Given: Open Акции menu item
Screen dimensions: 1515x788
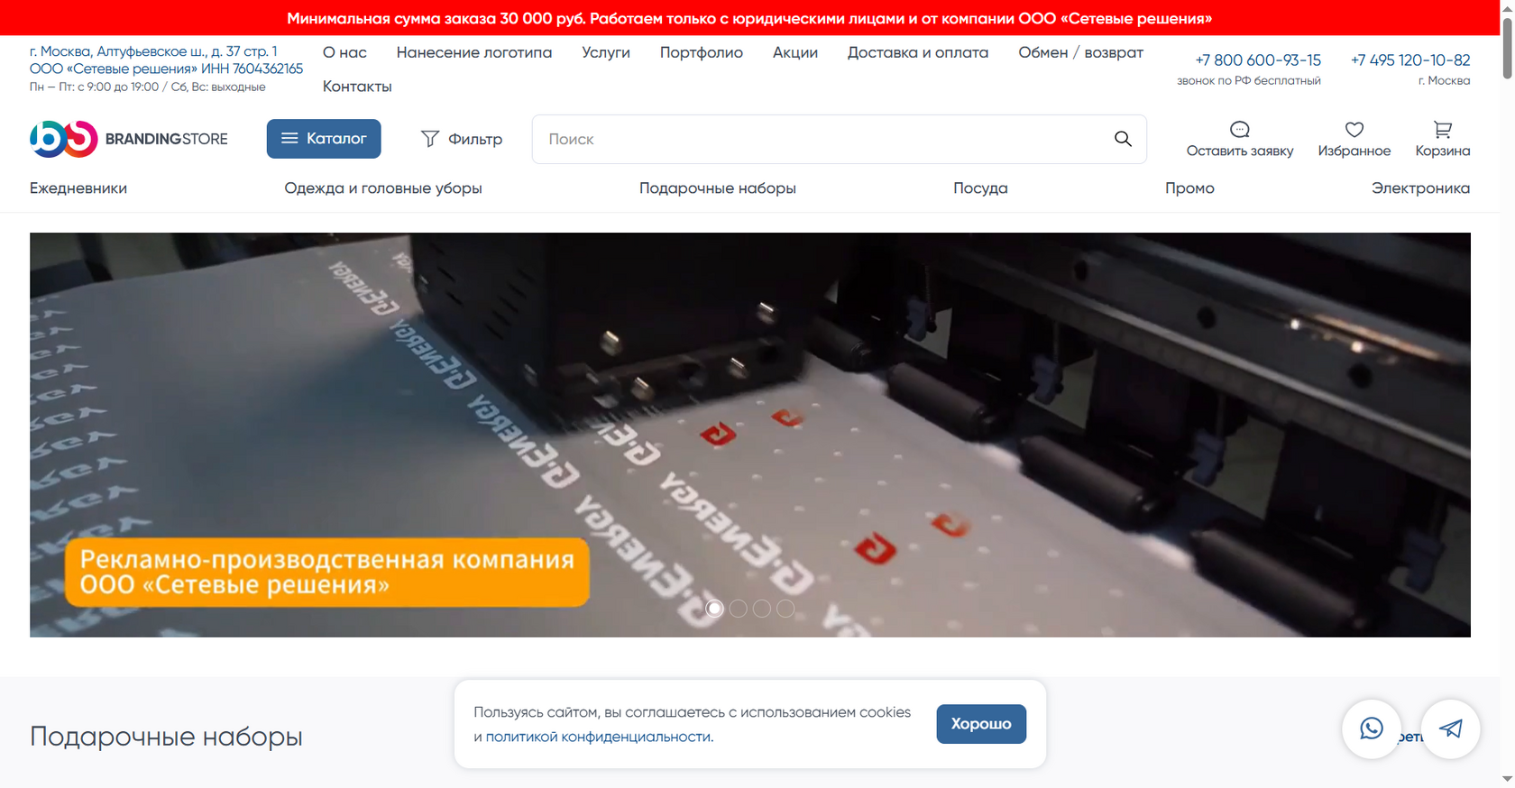Looking at the screenshot, I should 795,52.
